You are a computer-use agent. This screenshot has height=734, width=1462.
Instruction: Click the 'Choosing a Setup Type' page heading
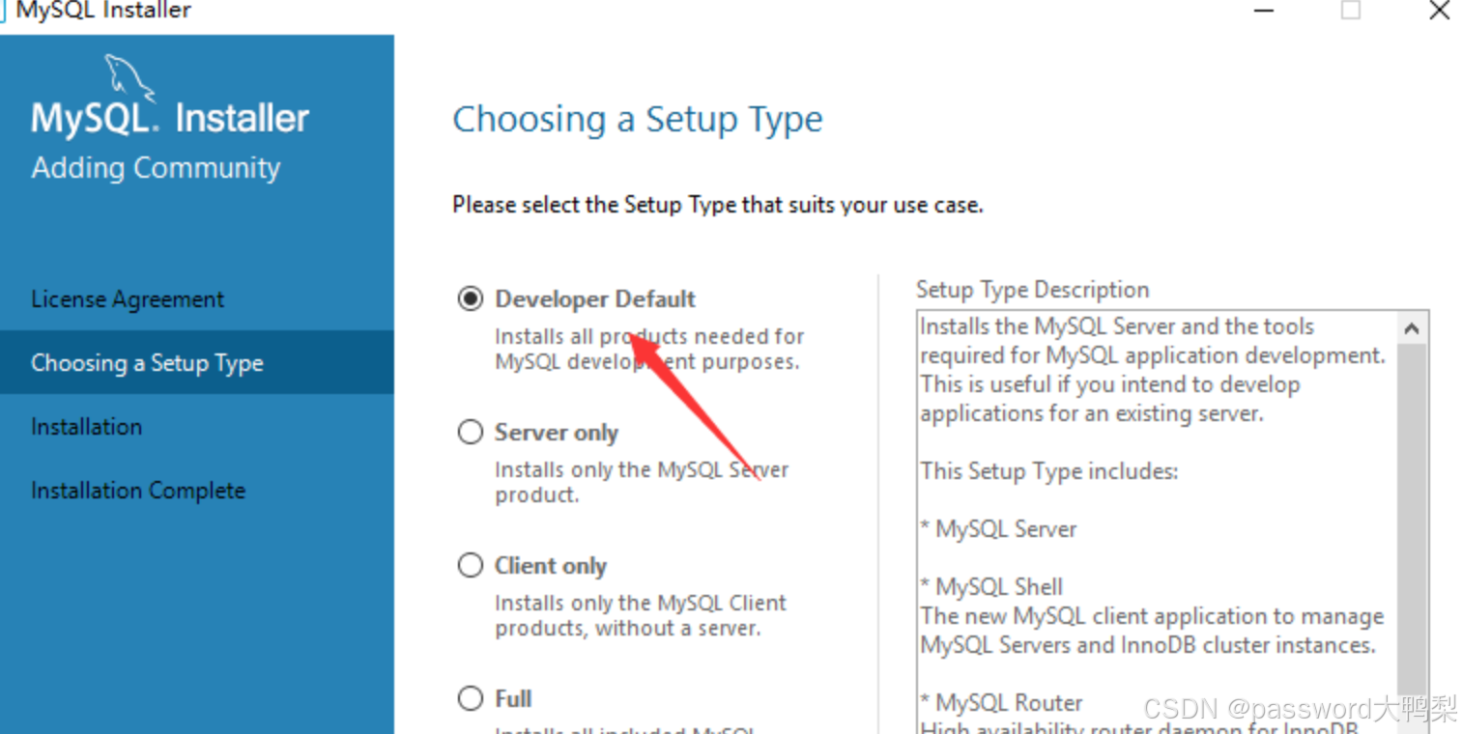click(638, 120)
